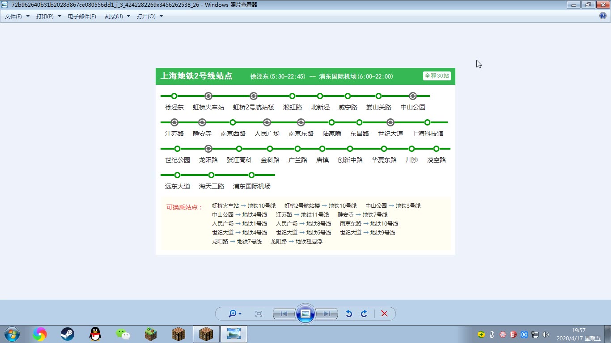The width and height of the screenshot is (611, 343).
Task: Click the 360 security tray icon
Action: 481,334
